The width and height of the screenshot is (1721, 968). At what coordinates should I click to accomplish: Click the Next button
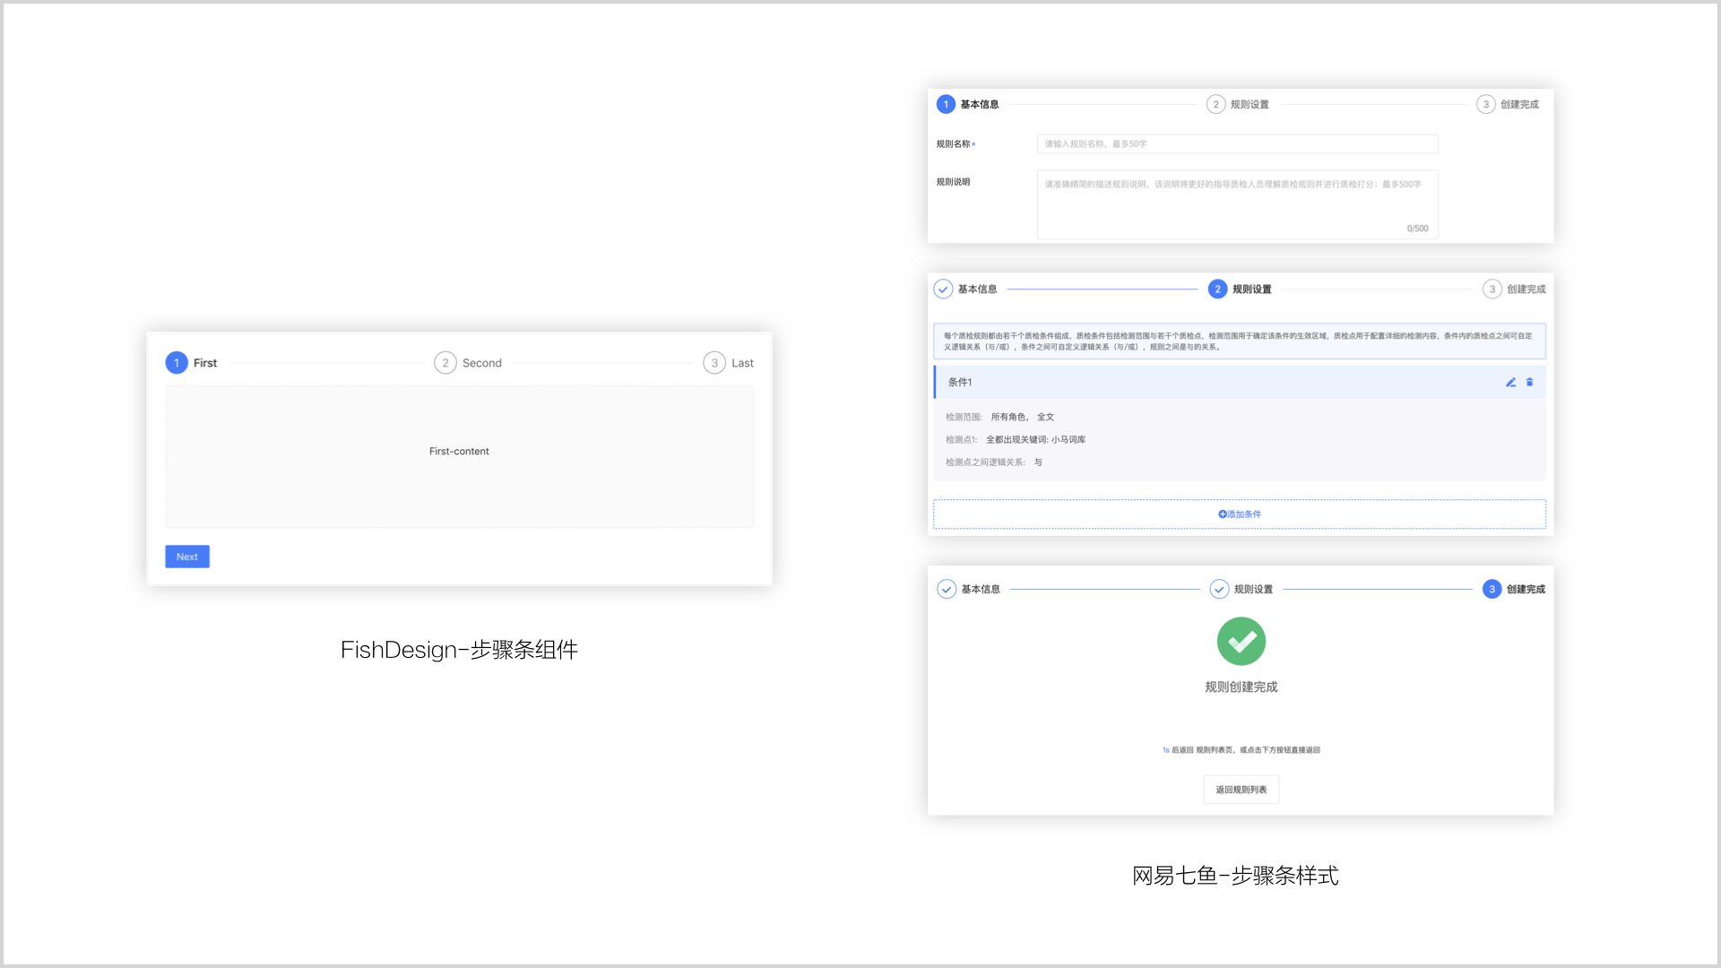186,556
